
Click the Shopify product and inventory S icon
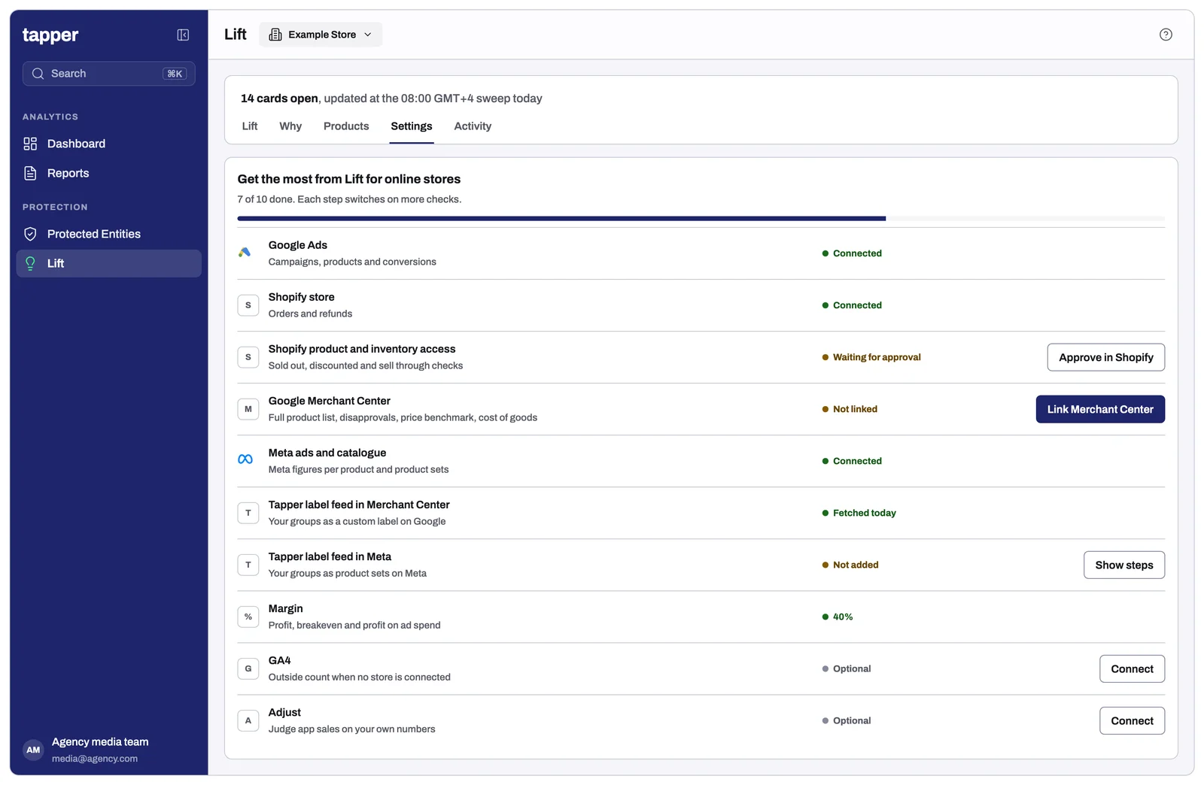point(248,357)
